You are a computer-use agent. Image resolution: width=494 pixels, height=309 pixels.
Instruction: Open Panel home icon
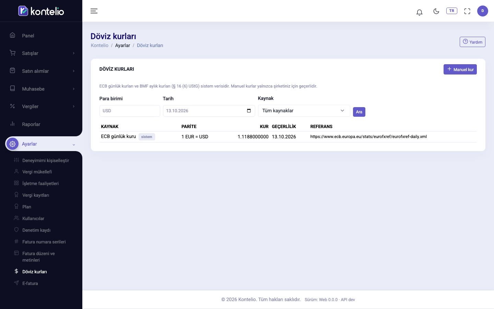point(12,35)
